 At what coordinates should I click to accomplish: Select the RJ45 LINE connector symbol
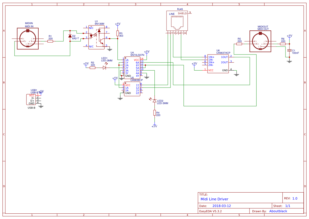coord(178,20)
